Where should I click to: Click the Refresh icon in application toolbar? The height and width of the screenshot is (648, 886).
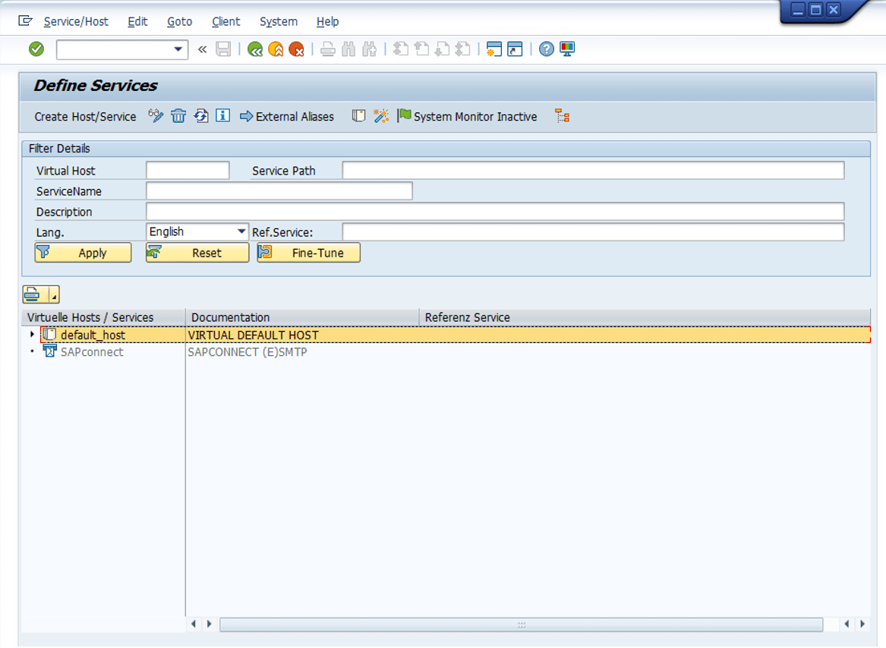click(x=201, y=116)
